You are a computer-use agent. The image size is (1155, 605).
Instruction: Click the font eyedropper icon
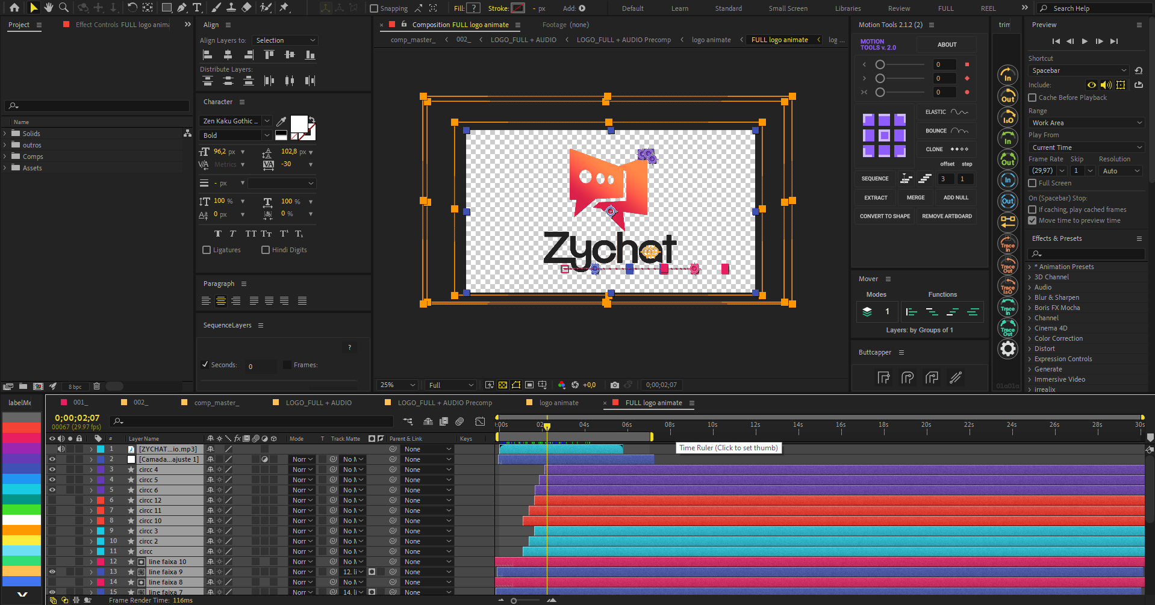click(x=281, y=121)
